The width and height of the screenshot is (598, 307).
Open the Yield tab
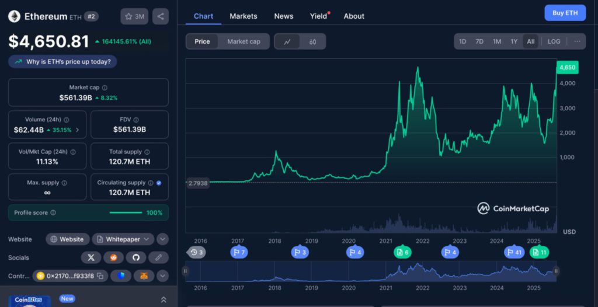319,16
